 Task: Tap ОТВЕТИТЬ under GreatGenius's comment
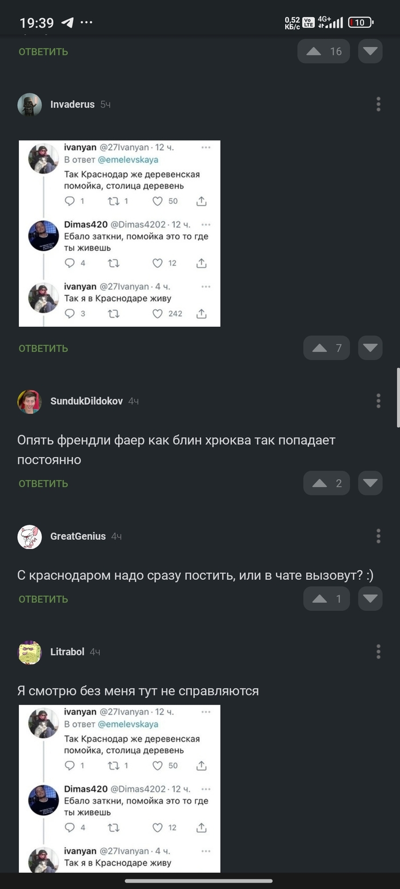43,599
